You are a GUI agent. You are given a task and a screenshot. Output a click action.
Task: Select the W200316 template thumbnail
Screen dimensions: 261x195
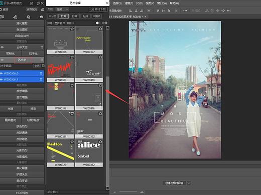pos(89,97)
